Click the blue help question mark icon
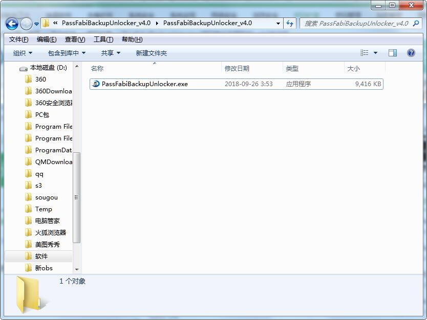Viewport: 427px width, 320px height. pos(411,53)
